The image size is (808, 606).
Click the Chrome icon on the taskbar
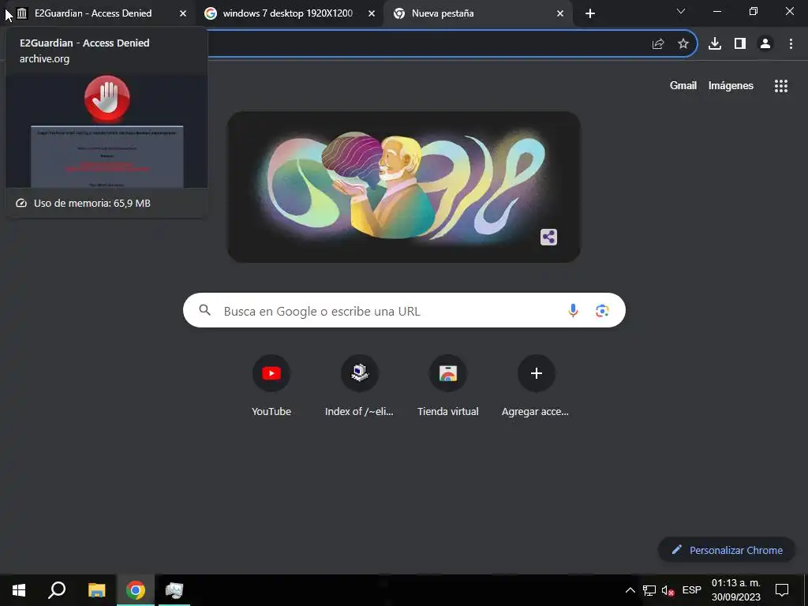point(135,590)
